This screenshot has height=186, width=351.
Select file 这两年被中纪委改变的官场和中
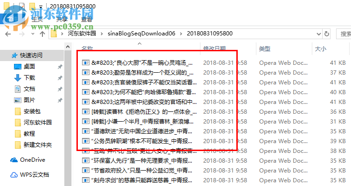pyautogui.click(x=144, y=102)
